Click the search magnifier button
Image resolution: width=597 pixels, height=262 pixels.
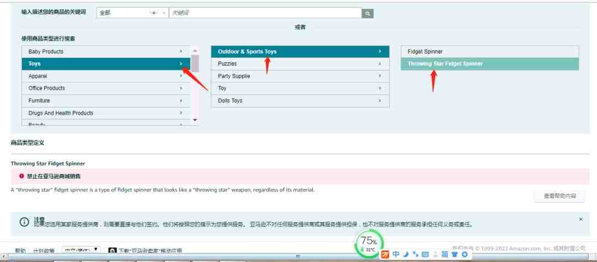(x=368, y=13)
